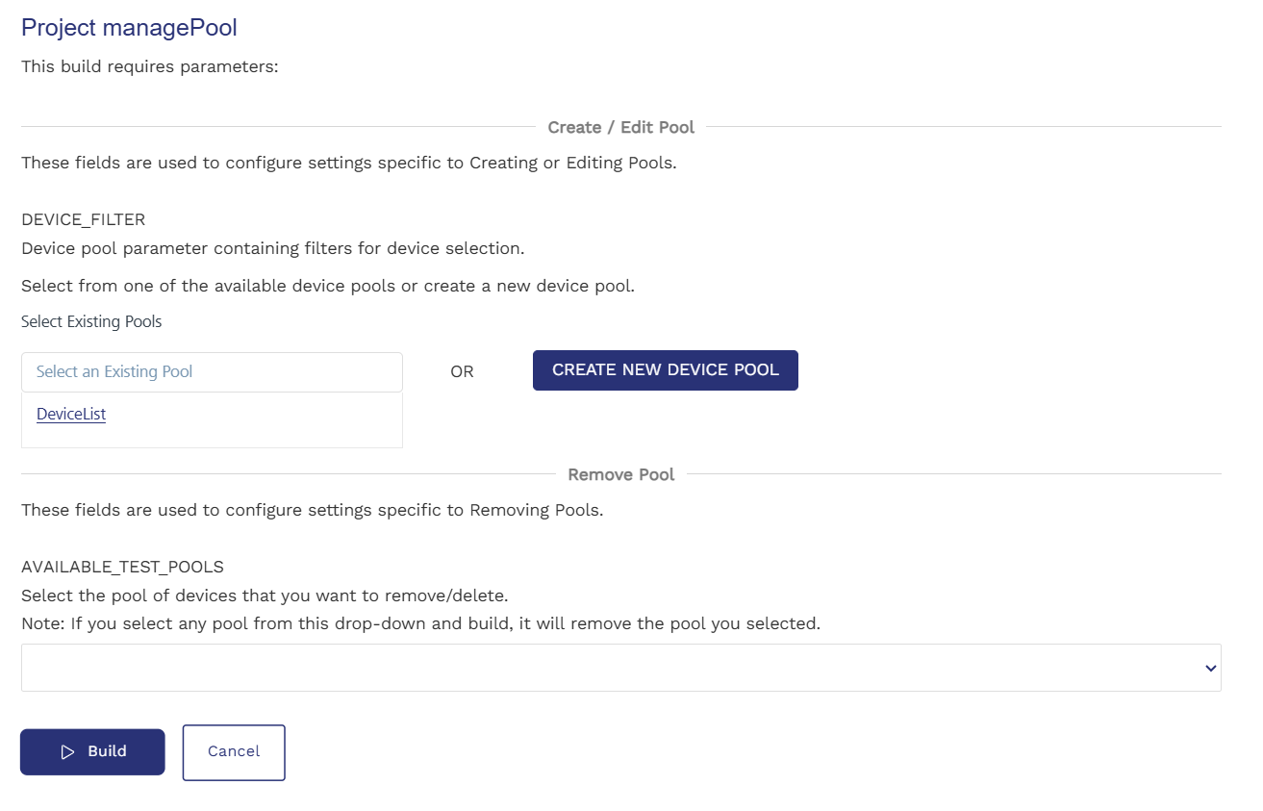1263x811 pixels.
Task: Click the Project managePool heading
Action: (x=129, y=27)
